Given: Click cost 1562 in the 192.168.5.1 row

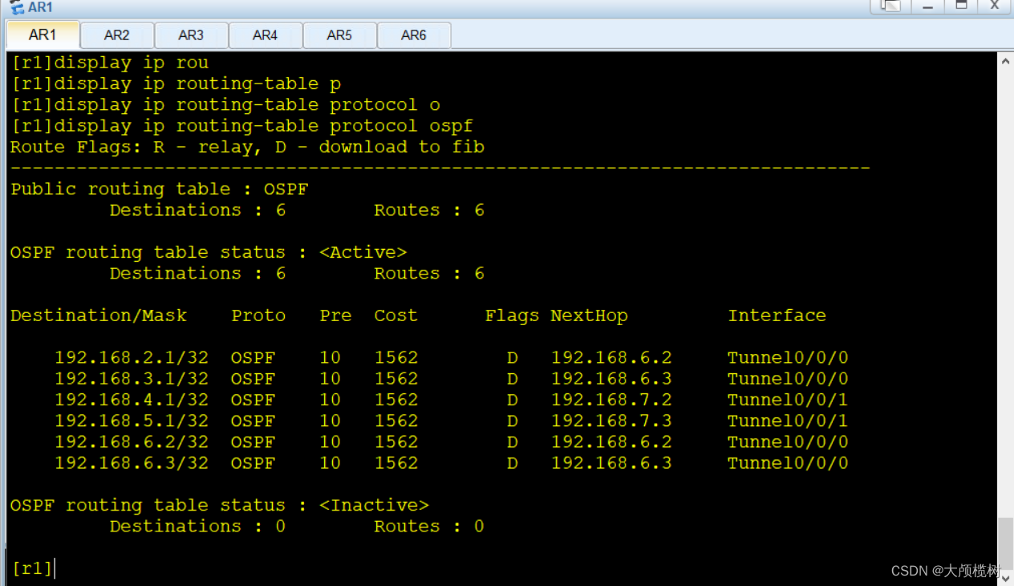Looking at the screenshot, I should point(395,421).
